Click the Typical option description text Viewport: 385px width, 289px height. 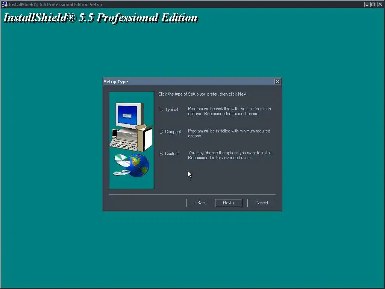coord(229,111)
